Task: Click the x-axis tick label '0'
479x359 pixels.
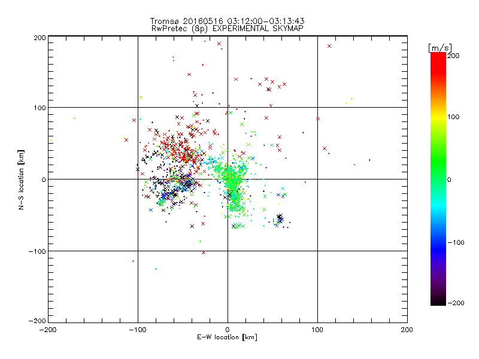Action: point(228,330)
